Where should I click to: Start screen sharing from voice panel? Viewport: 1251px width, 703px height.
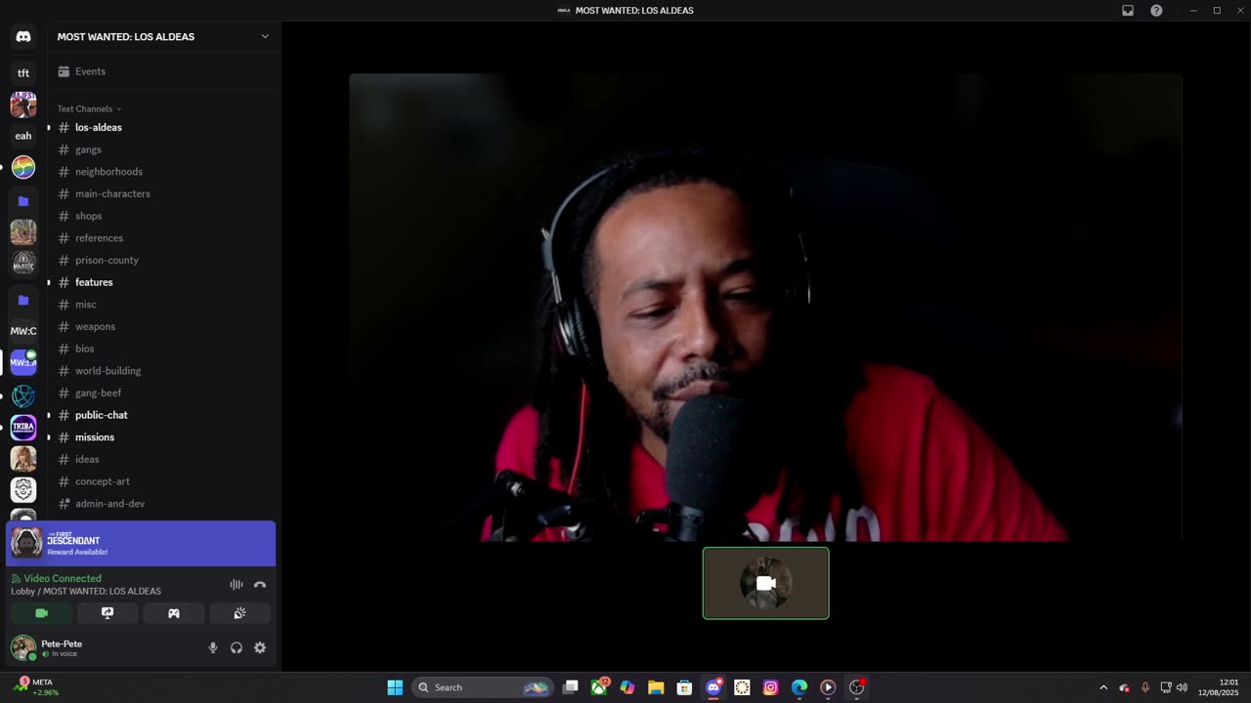[x=108, y=613]
